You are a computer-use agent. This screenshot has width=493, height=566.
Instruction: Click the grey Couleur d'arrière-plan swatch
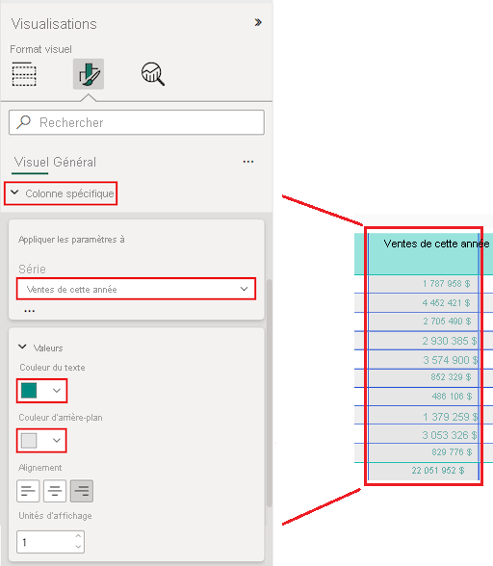(x=29, y=441)
